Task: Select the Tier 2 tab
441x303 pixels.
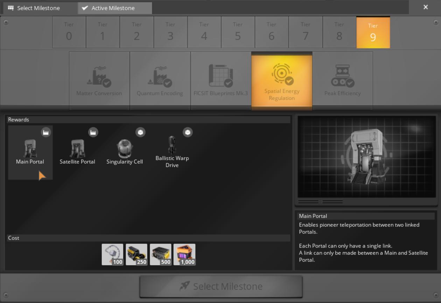Action: 136,32
